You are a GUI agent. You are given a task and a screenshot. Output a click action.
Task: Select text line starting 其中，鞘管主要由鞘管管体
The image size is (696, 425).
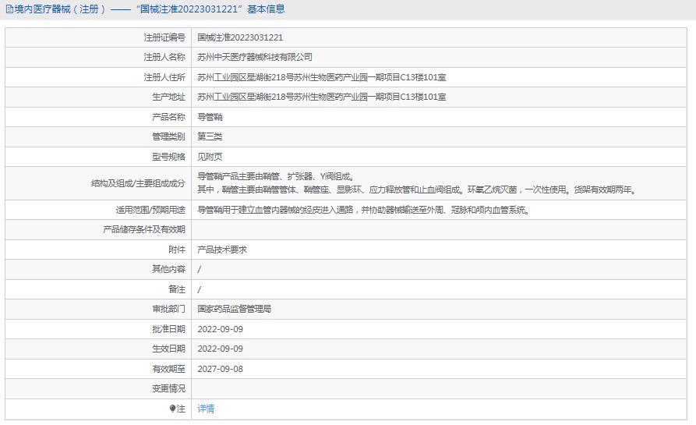coord(417,190)
